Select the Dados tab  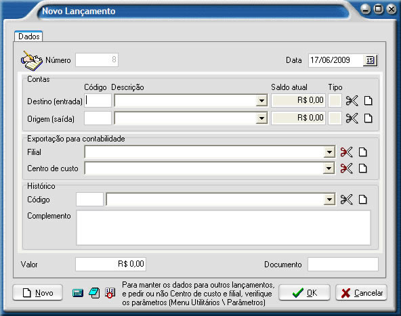[28, 37]
